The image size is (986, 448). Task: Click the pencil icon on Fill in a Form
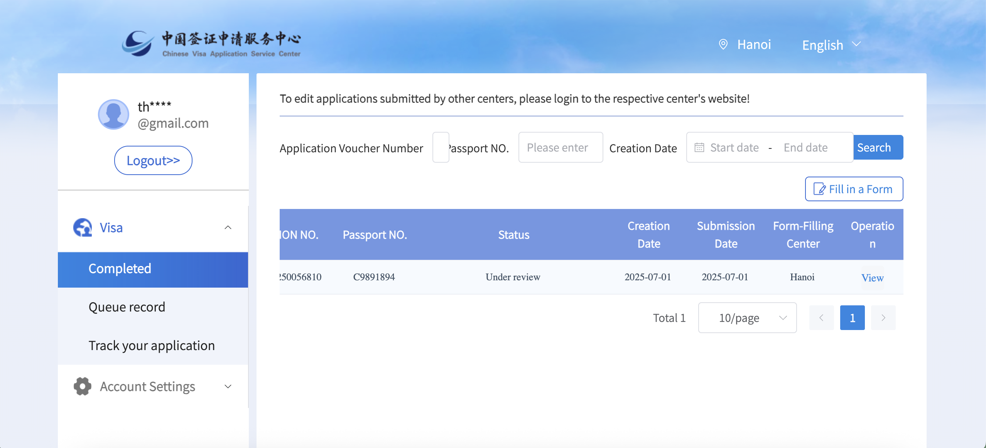coord(819,189)
